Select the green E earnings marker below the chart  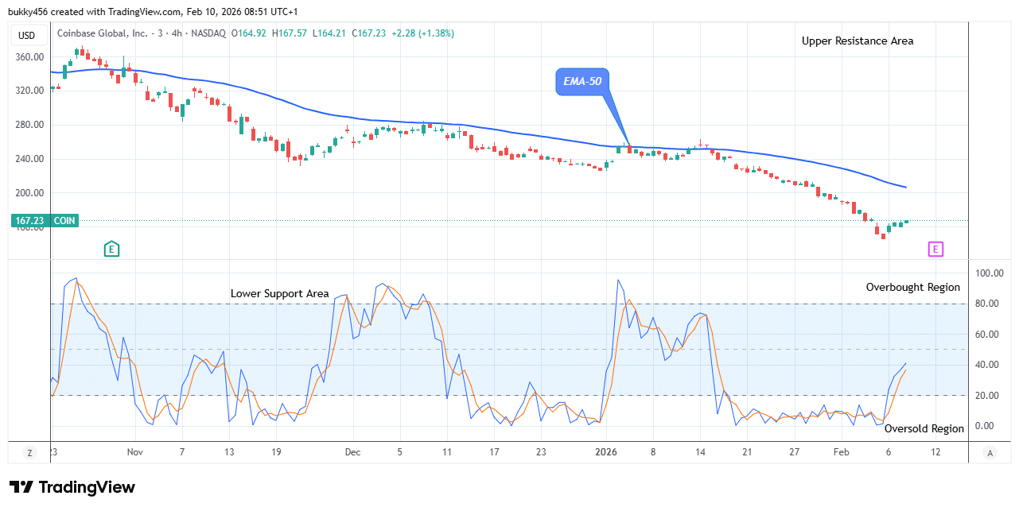(111, 249)
